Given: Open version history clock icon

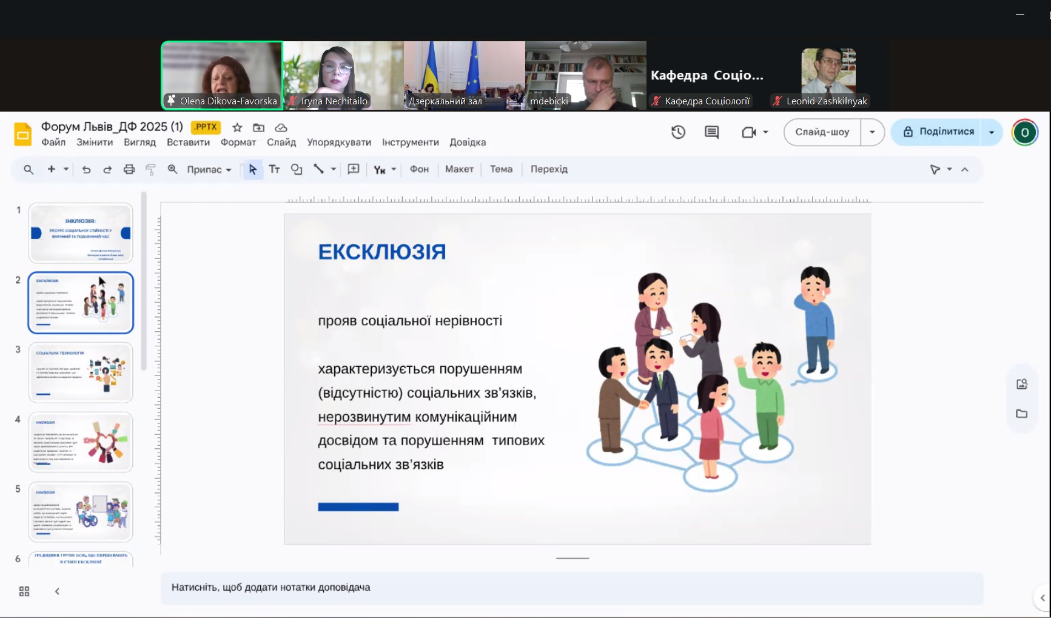Looking at the screenshot, I should (x=678, y=132).
